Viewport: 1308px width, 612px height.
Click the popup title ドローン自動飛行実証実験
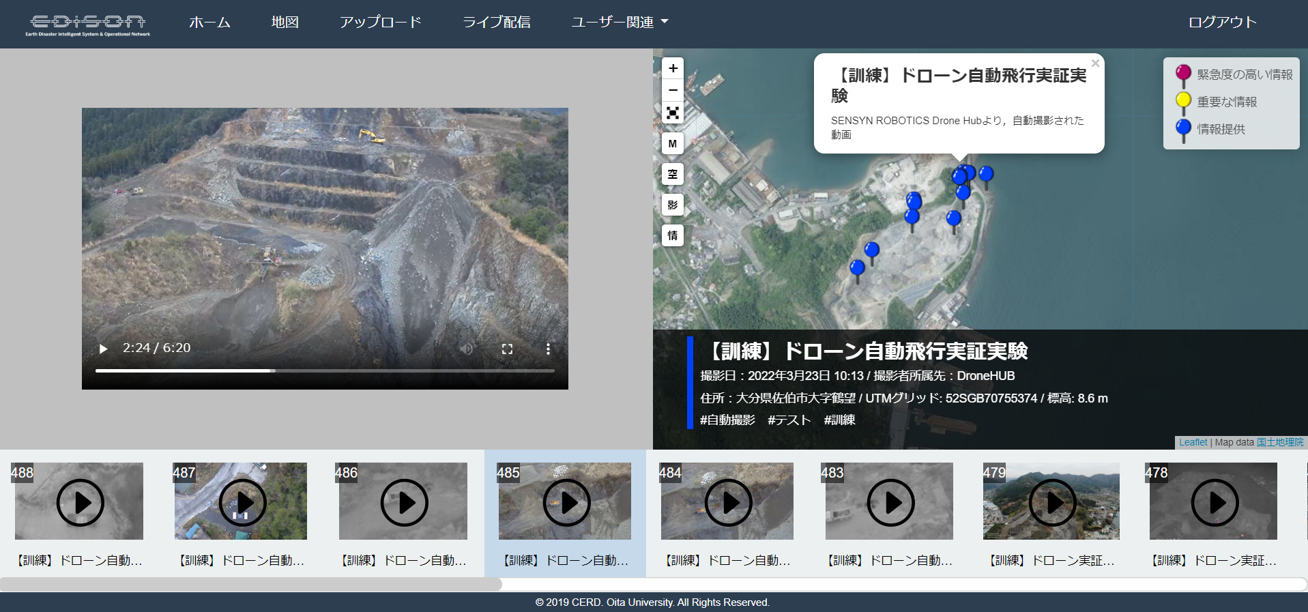[x=959, y=85]
